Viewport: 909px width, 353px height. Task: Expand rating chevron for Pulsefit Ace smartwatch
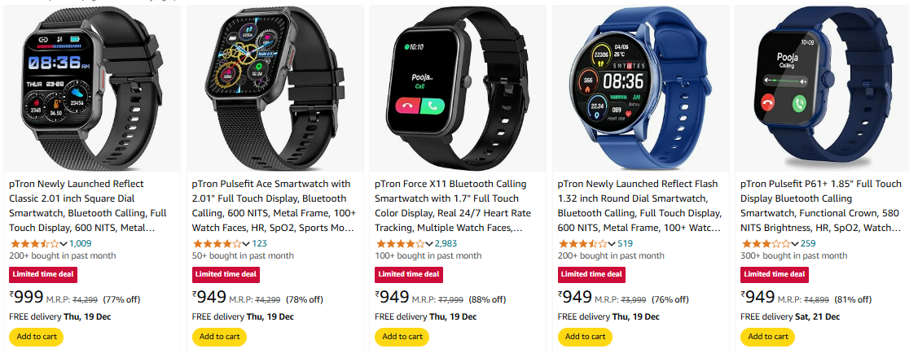[x=246, y=244]
